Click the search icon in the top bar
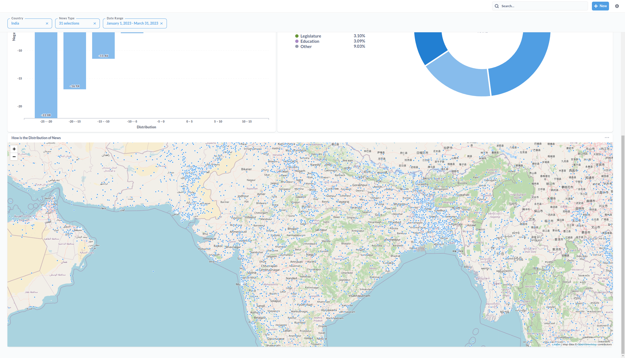The width and height of the screenshot is (625, 358). coord(497,6)
